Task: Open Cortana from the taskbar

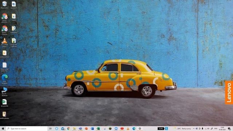Action: [x=57, y=128]
